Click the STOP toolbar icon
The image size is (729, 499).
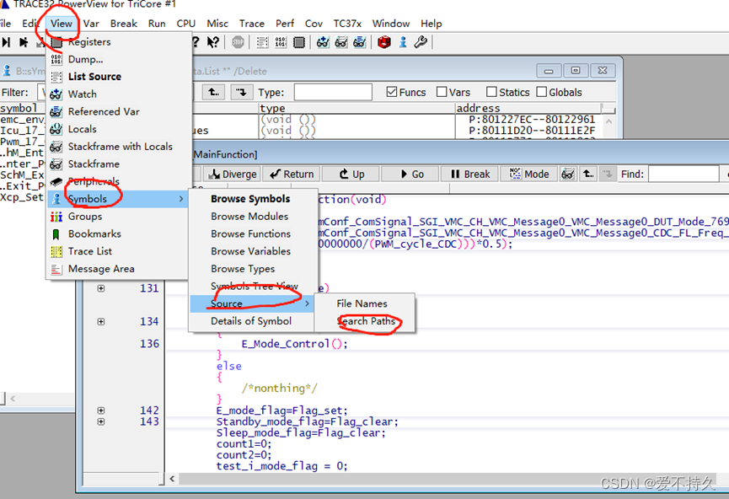238,42
